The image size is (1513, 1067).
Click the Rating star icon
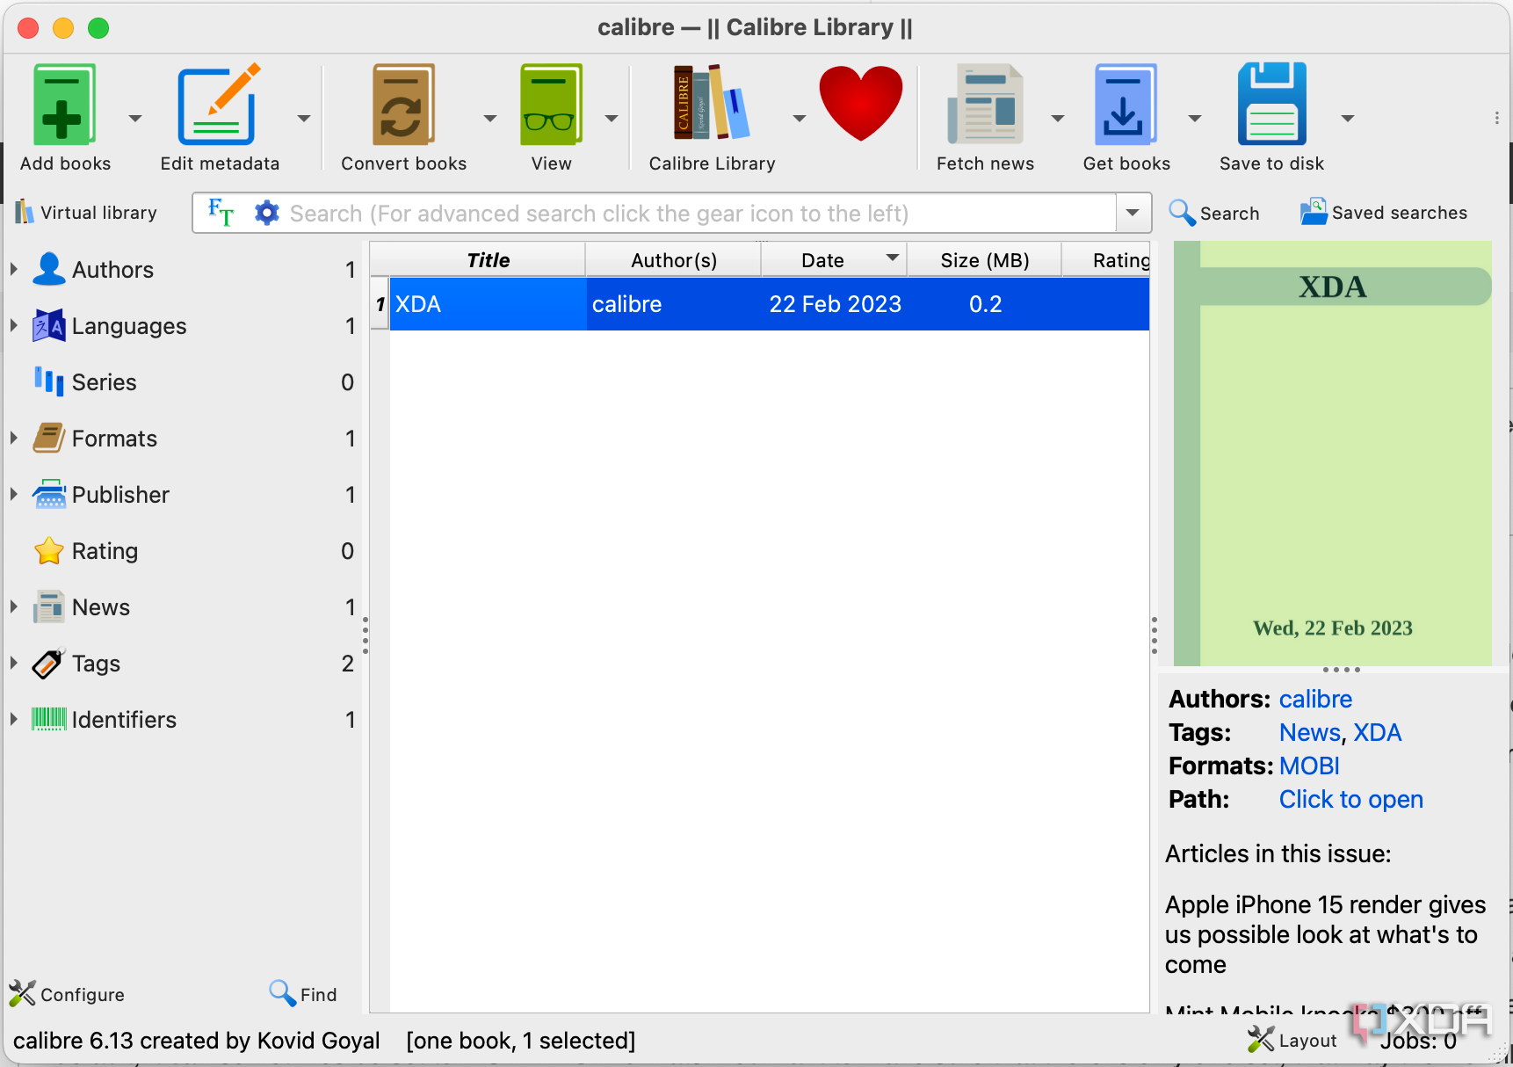click(49, 550)
